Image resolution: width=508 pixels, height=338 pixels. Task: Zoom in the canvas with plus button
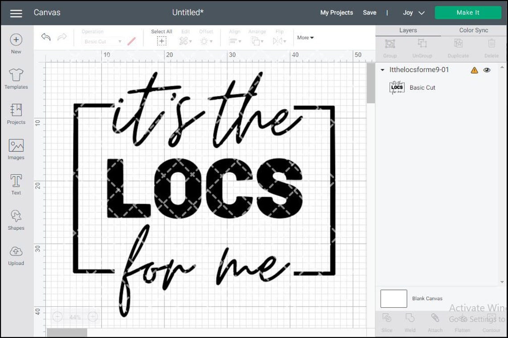click(x=93, y=317)
